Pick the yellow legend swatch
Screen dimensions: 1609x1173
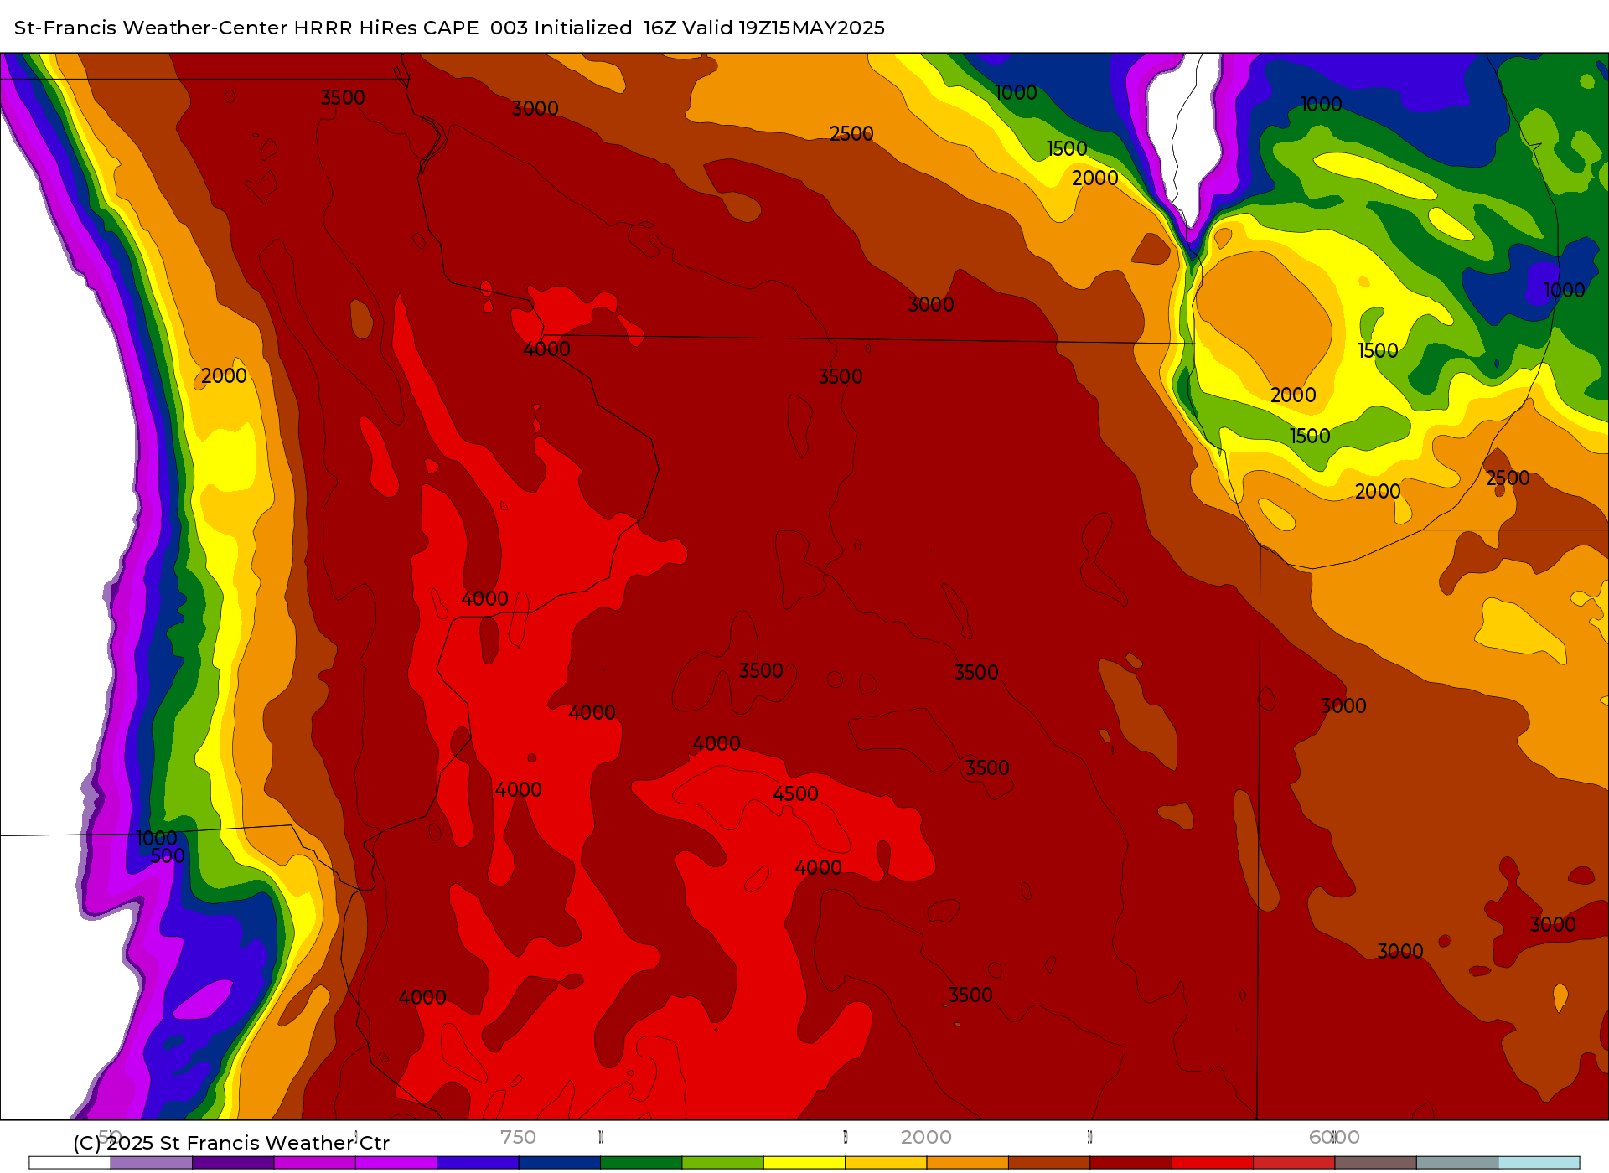pos(804,1162)
